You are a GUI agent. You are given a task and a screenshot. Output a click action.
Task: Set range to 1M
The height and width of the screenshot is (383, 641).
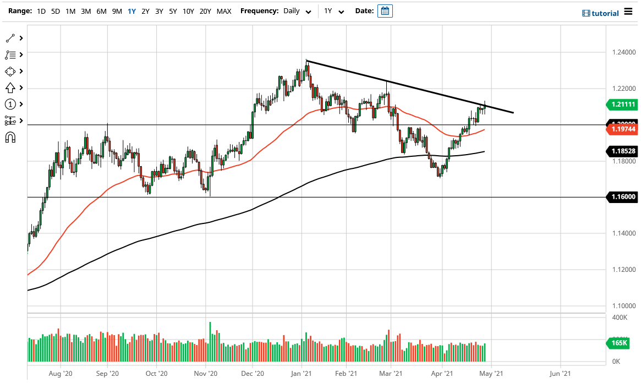pos(70,11)
